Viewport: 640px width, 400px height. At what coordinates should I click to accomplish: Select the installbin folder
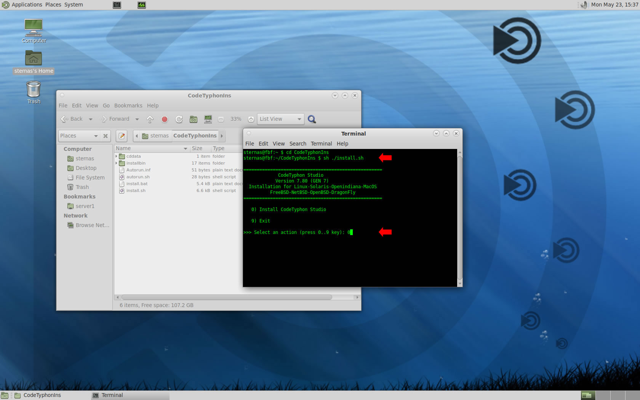coord(136,163)
